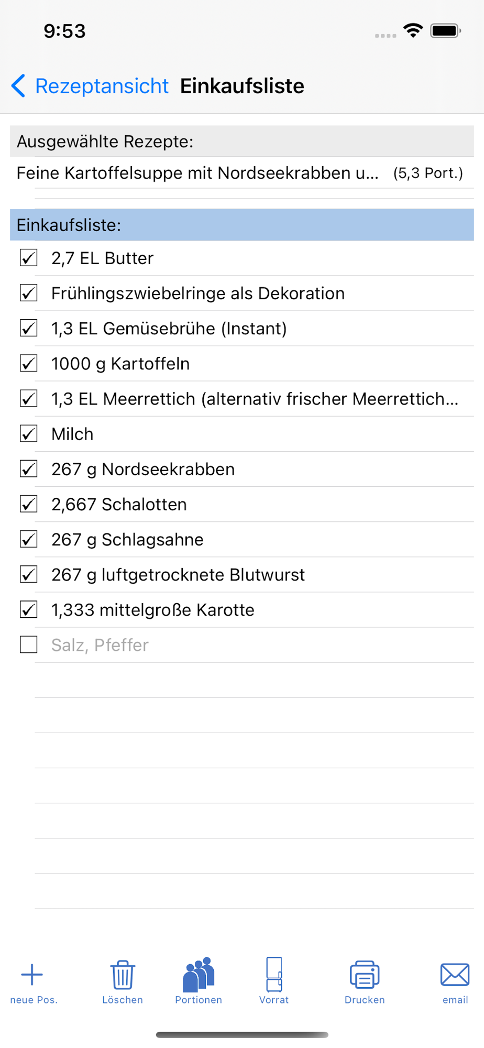484x1048 pixels.
Task: Uncheck the 2,7 EL Butter checkbox
Action: point(28,258)
